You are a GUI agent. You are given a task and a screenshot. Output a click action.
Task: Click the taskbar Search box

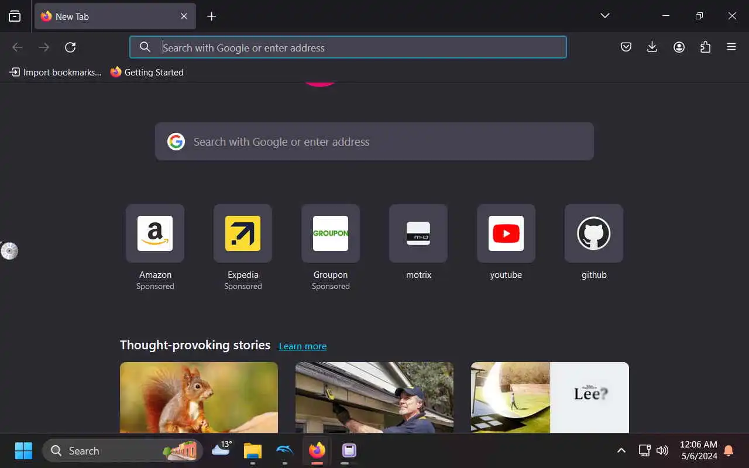pyautogui.click(x=122, y=450)
